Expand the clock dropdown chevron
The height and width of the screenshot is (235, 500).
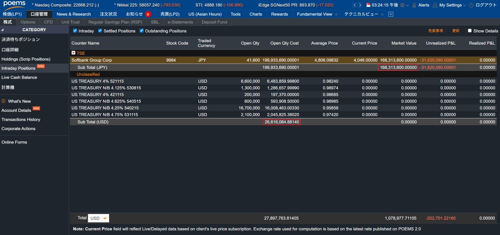pos(407,5)
